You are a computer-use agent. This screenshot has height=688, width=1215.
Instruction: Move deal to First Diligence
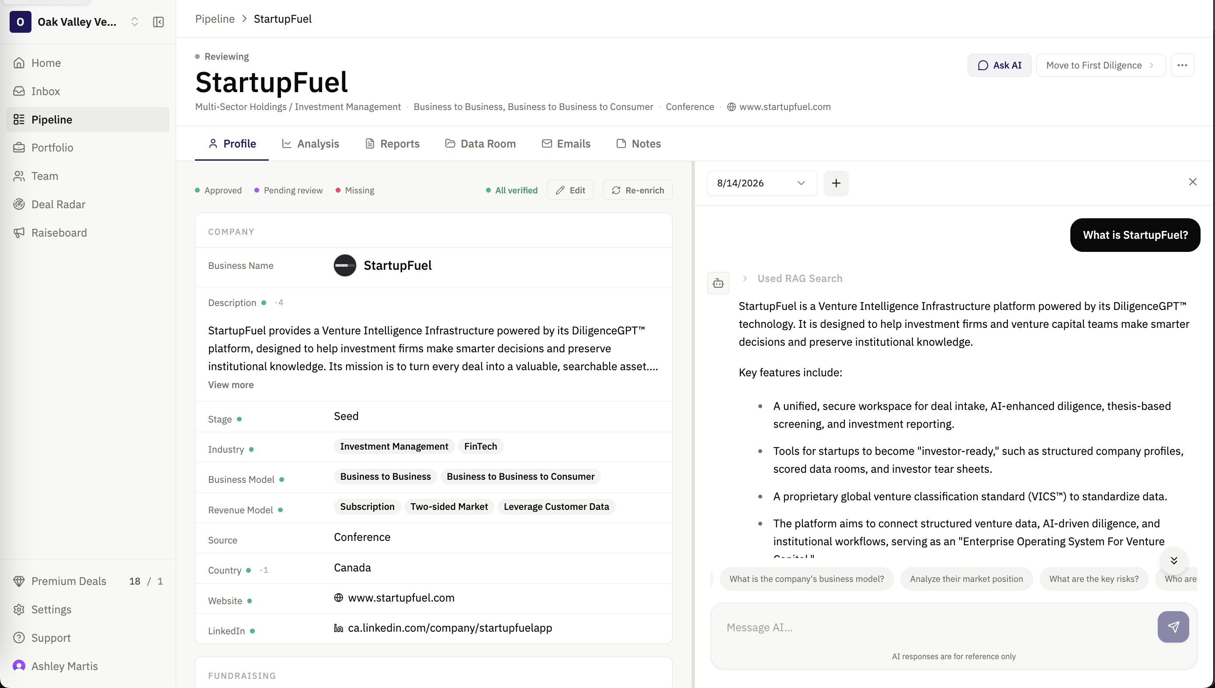(1100, 65)
